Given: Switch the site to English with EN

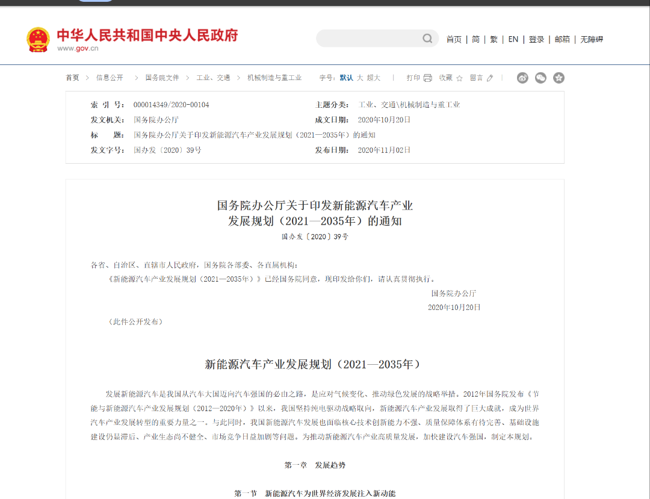Looking at the screenshot, I should click(x=513, y=39).
